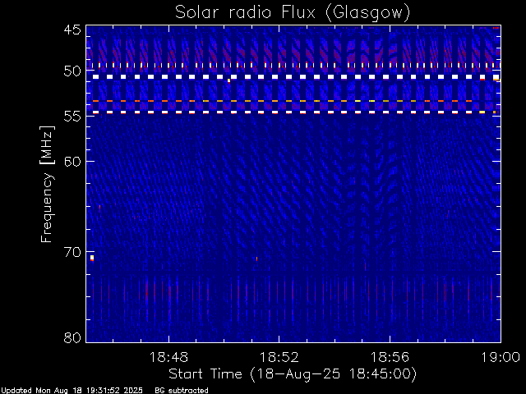526x394 pixels.
Task: Click the bright white-yellow spot near 70 MHz
Action: [92, 258]
